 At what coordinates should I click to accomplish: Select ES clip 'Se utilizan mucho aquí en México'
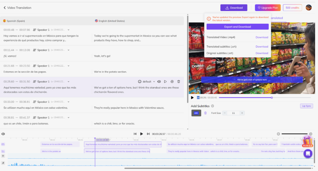coord(190,144)
